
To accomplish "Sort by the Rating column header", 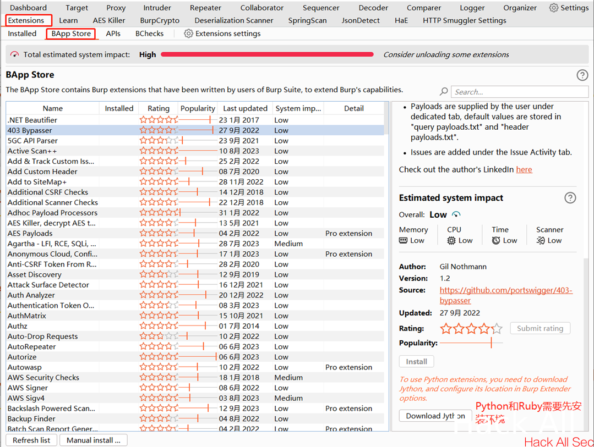I will point(159,108).
